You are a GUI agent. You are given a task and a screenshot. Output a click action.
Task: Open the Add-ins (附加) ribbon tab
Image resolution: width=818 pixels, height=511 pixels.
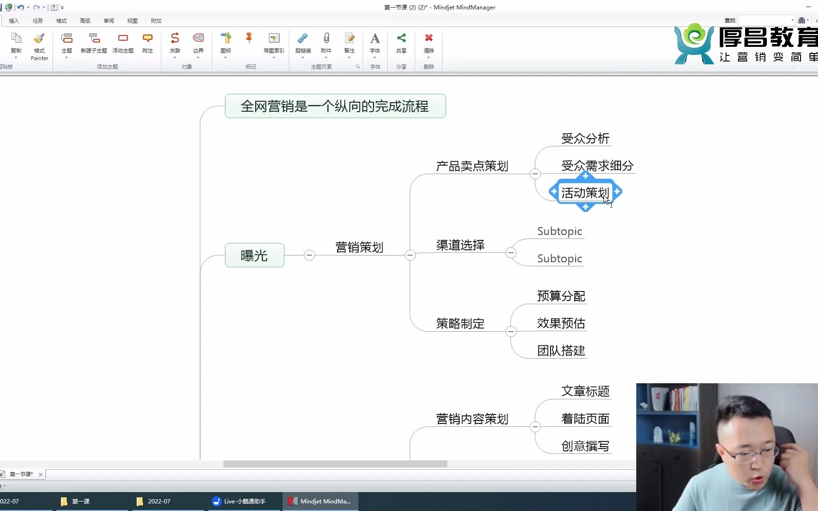click(x=156, y=21)
